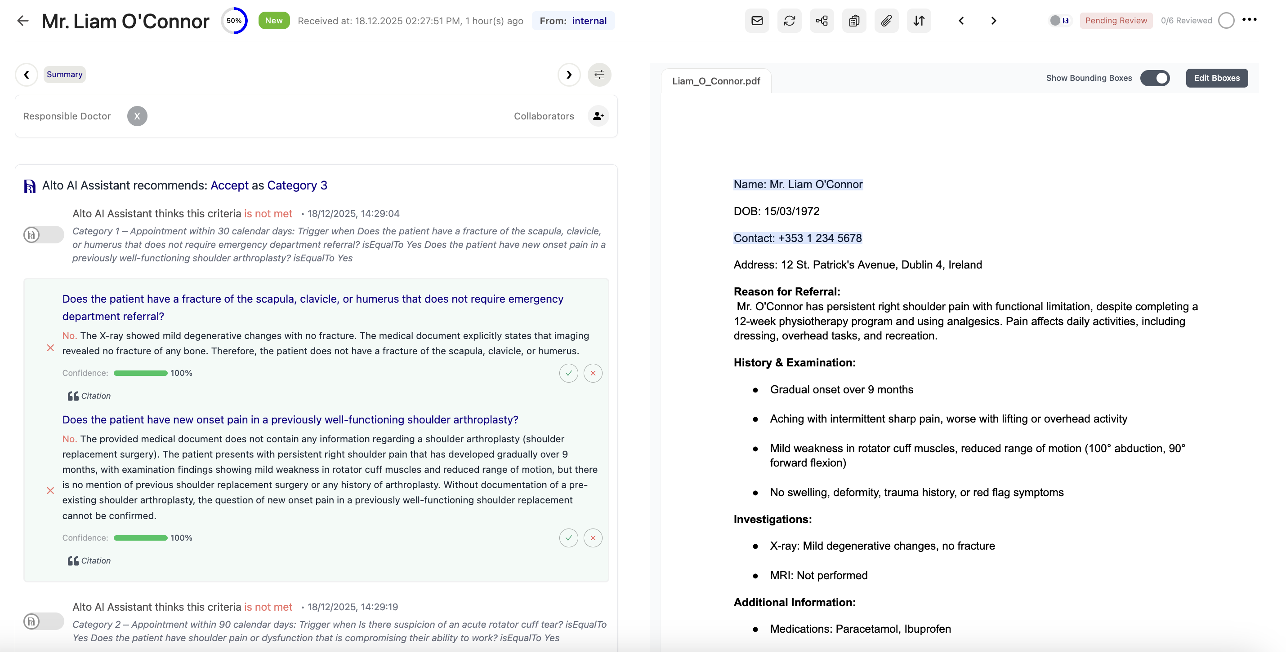1286x652 pixels.
Task: Add a collaborator using the person-plus icon
Action: (598, 116)
